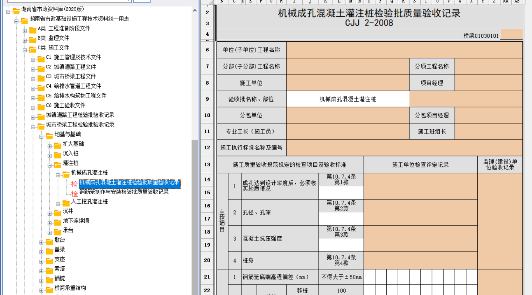Screen dimensions: 532x295
Task: Select 城市桥梁工程检验批验收记录 tree item
Action: 80,124
